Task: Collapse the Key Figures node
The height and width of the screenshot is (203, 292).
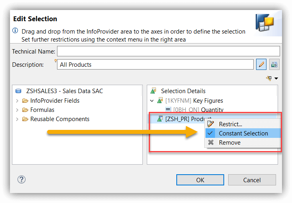Action: [x=152, y=101]
